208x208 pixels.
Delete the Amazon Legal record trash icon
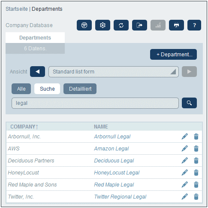pyautogui.click(x=196, y=148)
